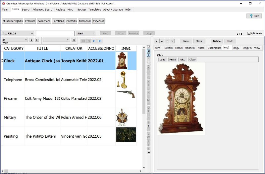This screenshot has width=265, height=174.
Task: Open the candlestick telephone thumbnail
Action: [x=122, y=80]
